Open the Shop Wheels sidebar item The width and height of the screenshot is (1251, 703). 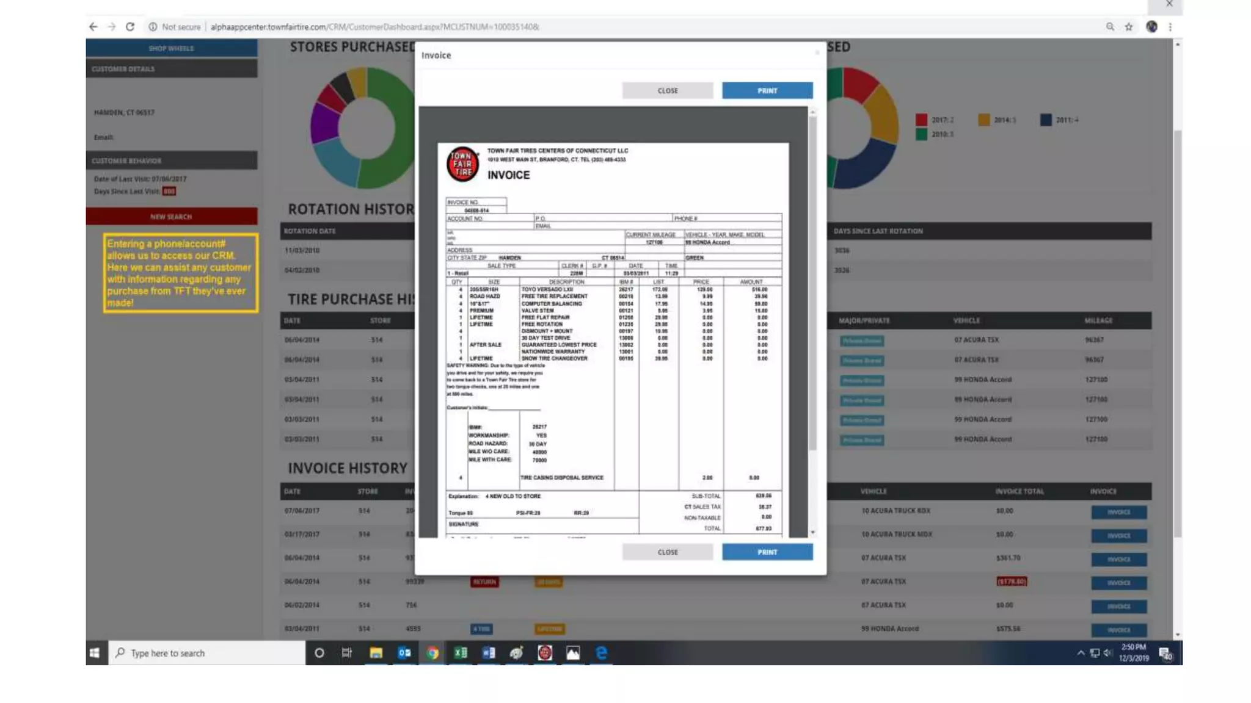tap(172, 48)
